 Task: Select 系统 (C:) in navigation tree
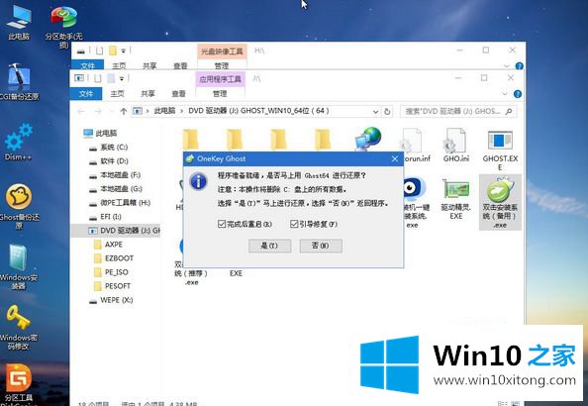point(109,148)
